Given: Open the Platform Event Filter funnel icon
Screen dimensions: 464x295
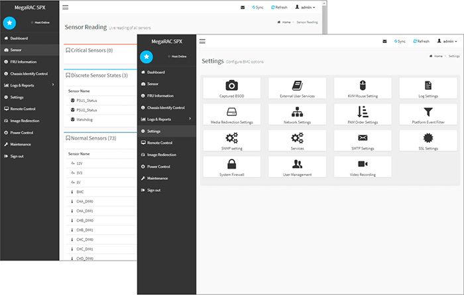Looking at the screenshot, I should click(x=428, y=112).
